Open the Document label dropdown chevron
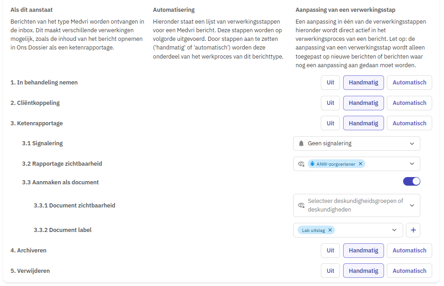 pyautogui.click(x=394, y=230)
